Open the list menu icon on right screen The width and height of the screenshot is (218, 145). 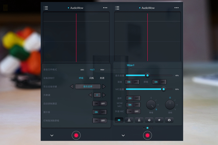(117, 8)
